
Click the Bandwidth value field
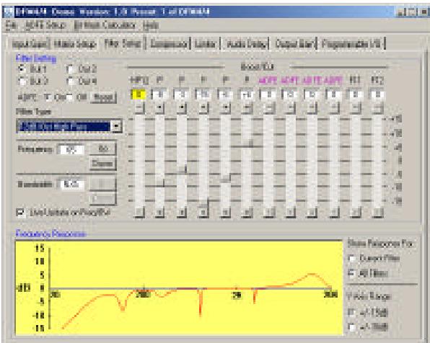71,184
